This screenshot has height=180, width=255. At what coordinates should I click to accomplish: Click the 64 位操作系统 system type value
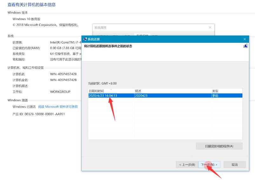[66, 54]
